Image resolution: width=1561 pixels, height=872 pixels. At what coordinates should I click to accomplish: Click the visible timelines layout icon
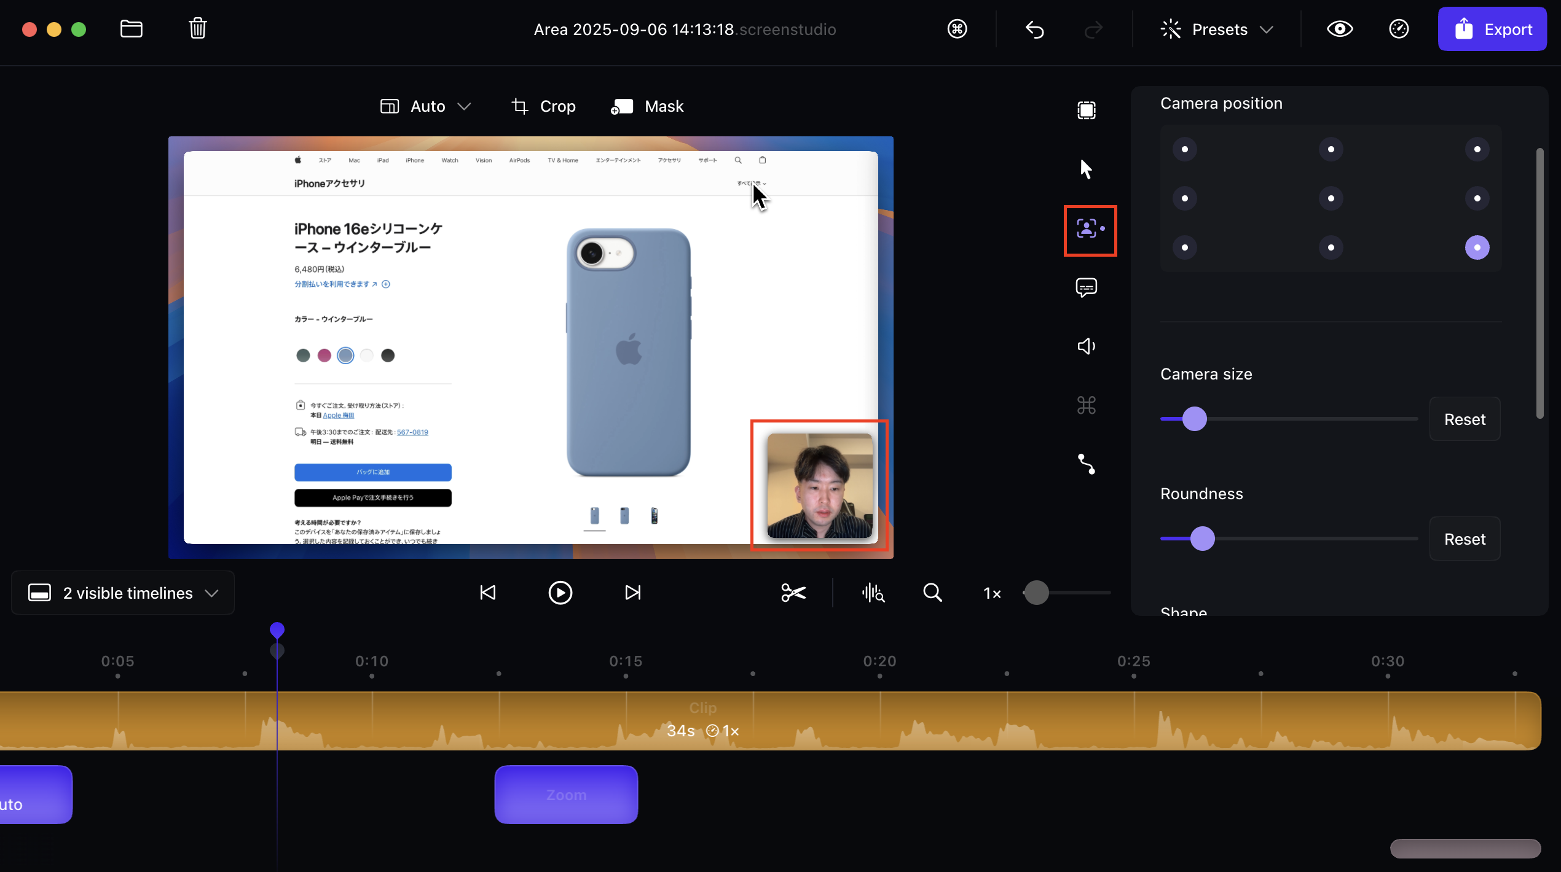(39, 593)
